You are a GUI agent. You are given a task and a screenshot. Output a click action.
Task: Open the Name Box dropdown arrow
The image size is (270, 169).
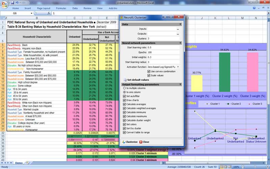[x=31, y=13]
